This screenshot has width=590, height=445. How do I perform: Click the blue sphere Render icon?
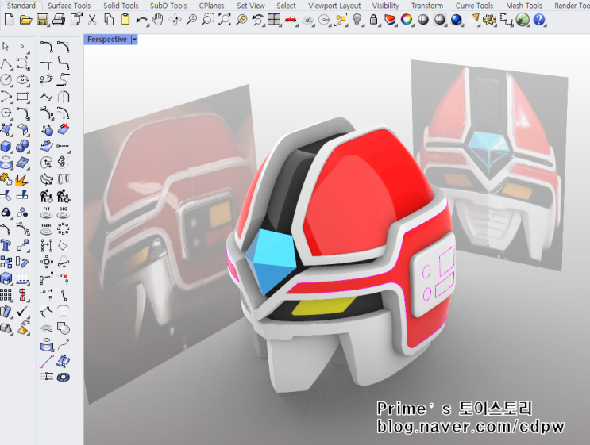pos(457,20)
